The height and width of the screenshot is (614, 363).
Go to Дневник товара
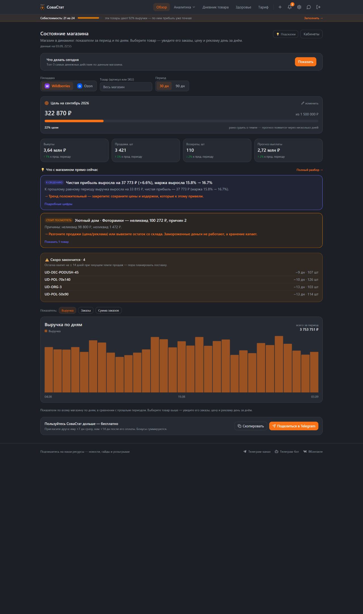216,7
